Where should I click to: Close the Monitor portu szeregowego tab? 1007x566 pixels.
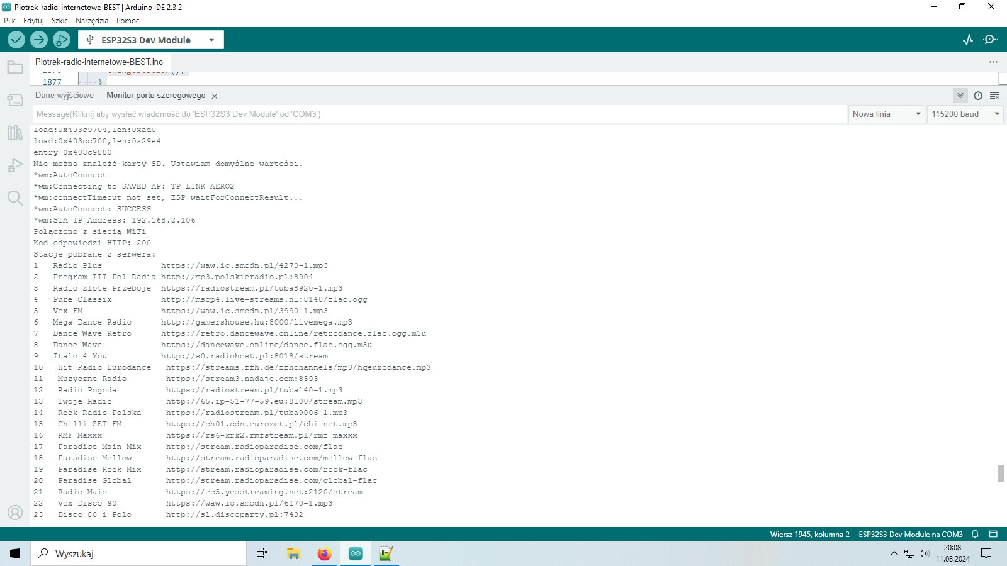click(x=215, y=96)
